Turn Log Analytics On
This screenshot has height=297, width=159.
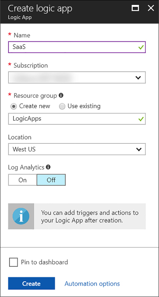[22, 180]
